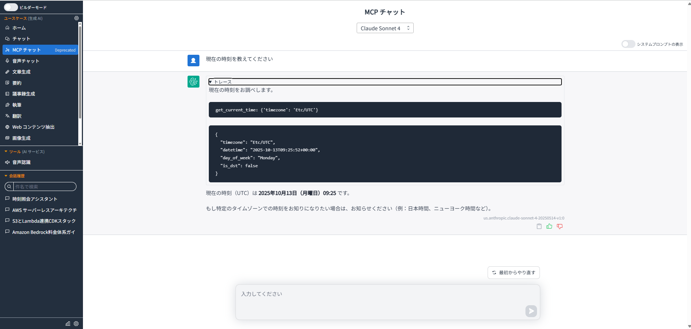Open settings gear in the sidebar footer
Image resolution: width=691 pixels, height=329 pixels.
pyautogui.click(x=76, y=324)
